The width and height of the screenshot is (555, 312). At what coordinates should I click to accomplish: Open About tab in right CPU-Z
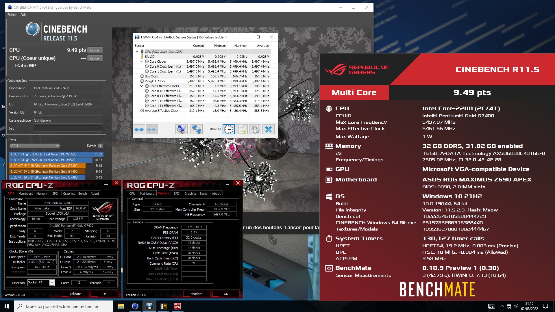point(216,194)
